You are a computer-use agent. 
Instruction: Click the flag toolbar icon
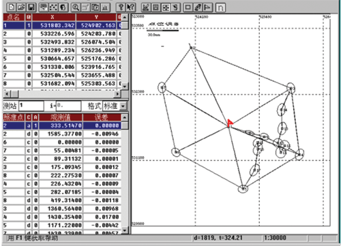207,7
